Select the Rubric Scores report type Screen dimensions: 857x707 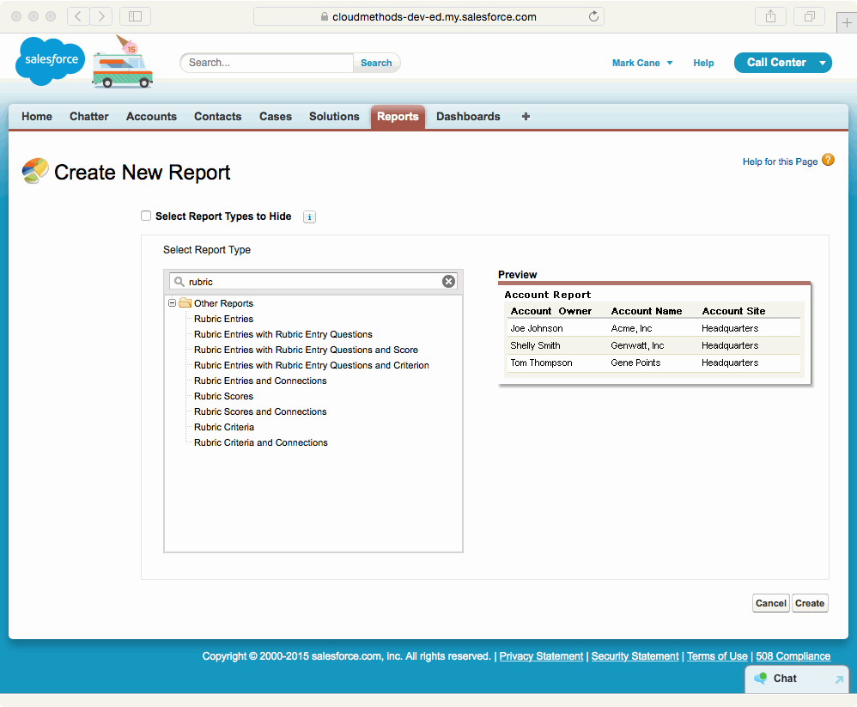point(223,396)
